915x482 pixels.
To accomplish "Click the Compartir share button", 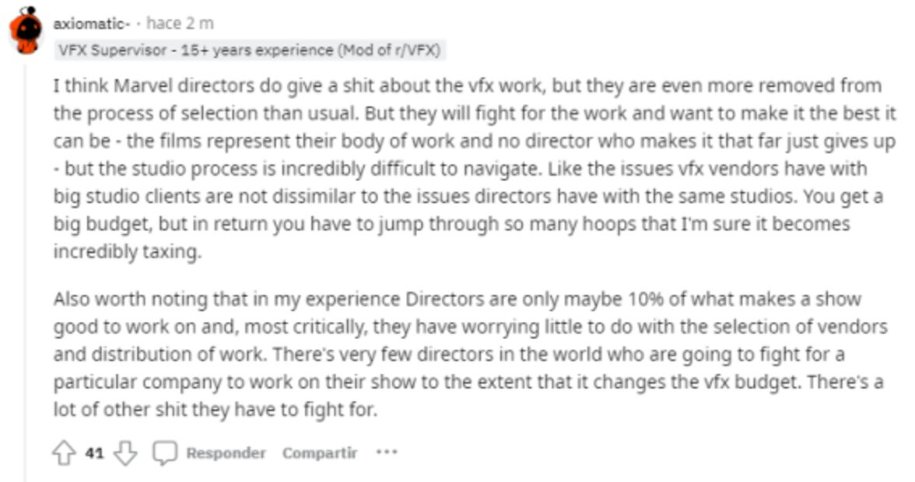I will [x=319, y=452].
